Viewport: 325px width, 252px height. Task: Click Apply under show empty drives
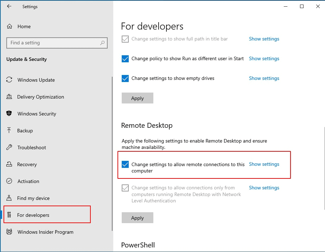click(x=138, y=98)
